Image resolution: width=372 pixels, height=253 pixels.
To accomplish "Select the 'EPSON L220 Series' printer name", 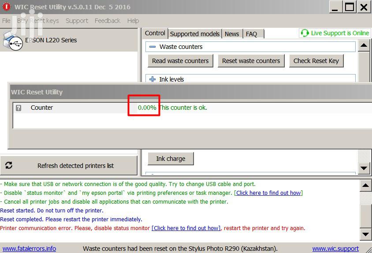I will [x=51, y=40].
